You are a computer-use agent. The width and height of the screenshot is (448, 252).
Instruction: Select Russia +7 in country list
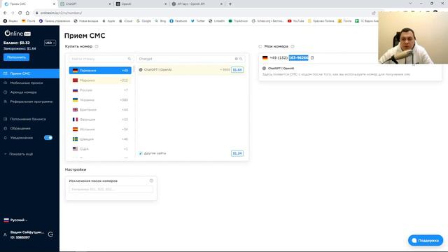(100, 90)
